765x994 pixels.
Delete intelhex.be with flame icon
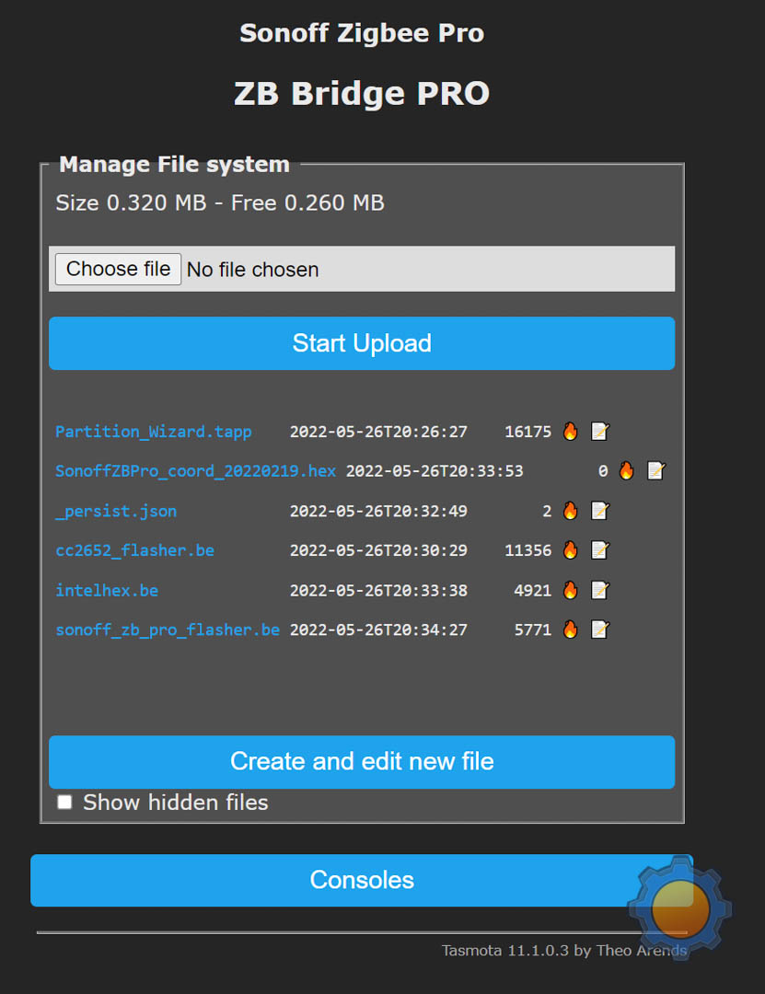[x=570, y=590]
